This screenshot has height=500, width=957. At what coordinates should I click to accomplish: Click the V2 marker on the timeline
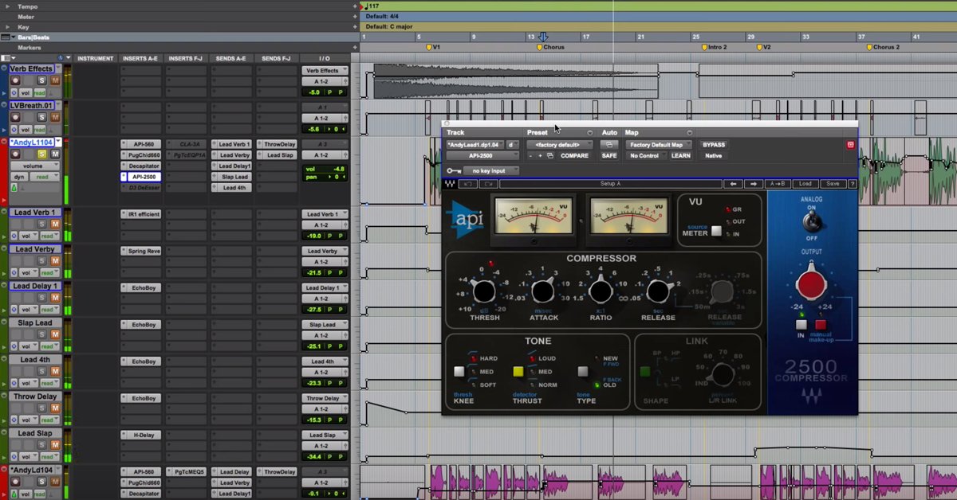pos(762,48)
